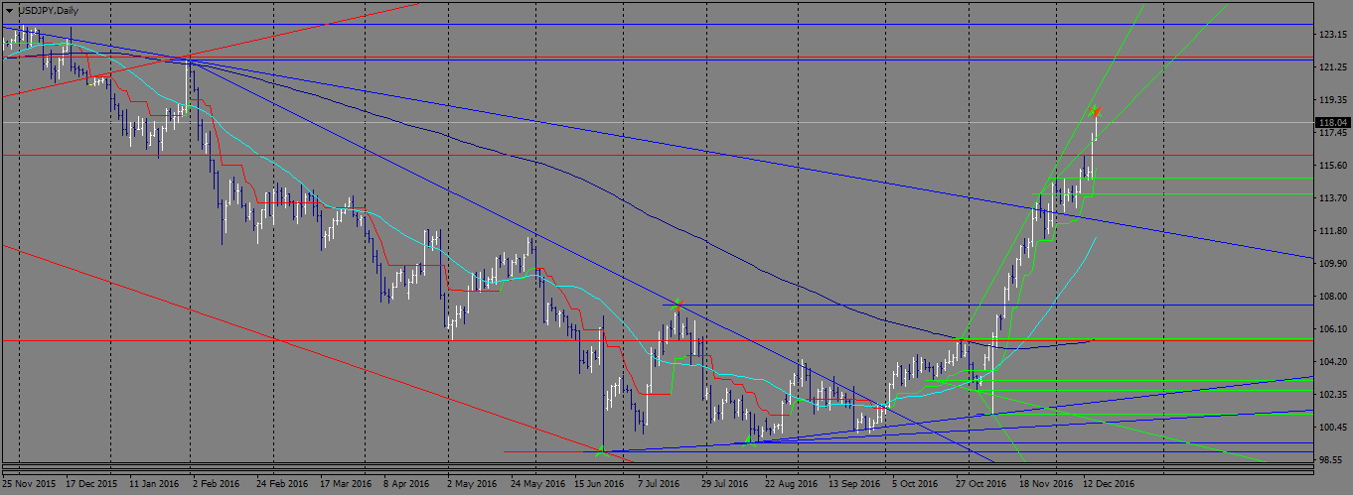Click the 121.25 price axis label

tap(1332, 67)
